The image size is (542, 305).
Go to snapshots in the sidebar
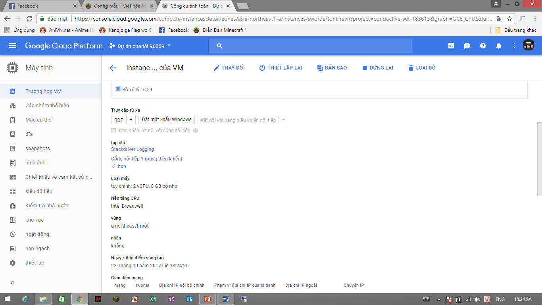[x=51, y=149]
